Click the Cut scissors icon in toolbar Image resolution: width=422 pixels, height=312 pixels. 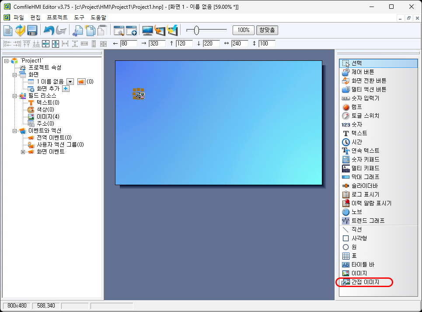[77, 30]
